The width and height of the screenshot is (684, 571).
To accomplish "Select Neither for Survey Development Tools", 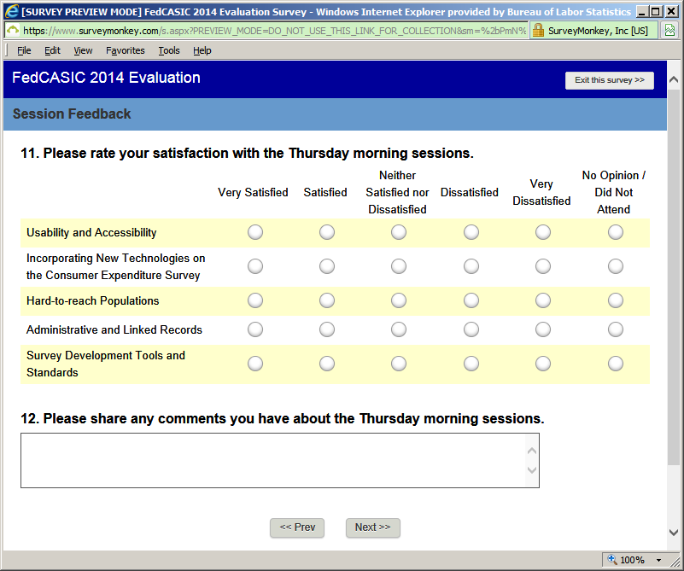I will coord(398,363).
